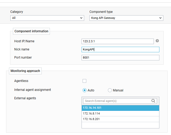Click the Port number field showing 8001

pos(120,58)
